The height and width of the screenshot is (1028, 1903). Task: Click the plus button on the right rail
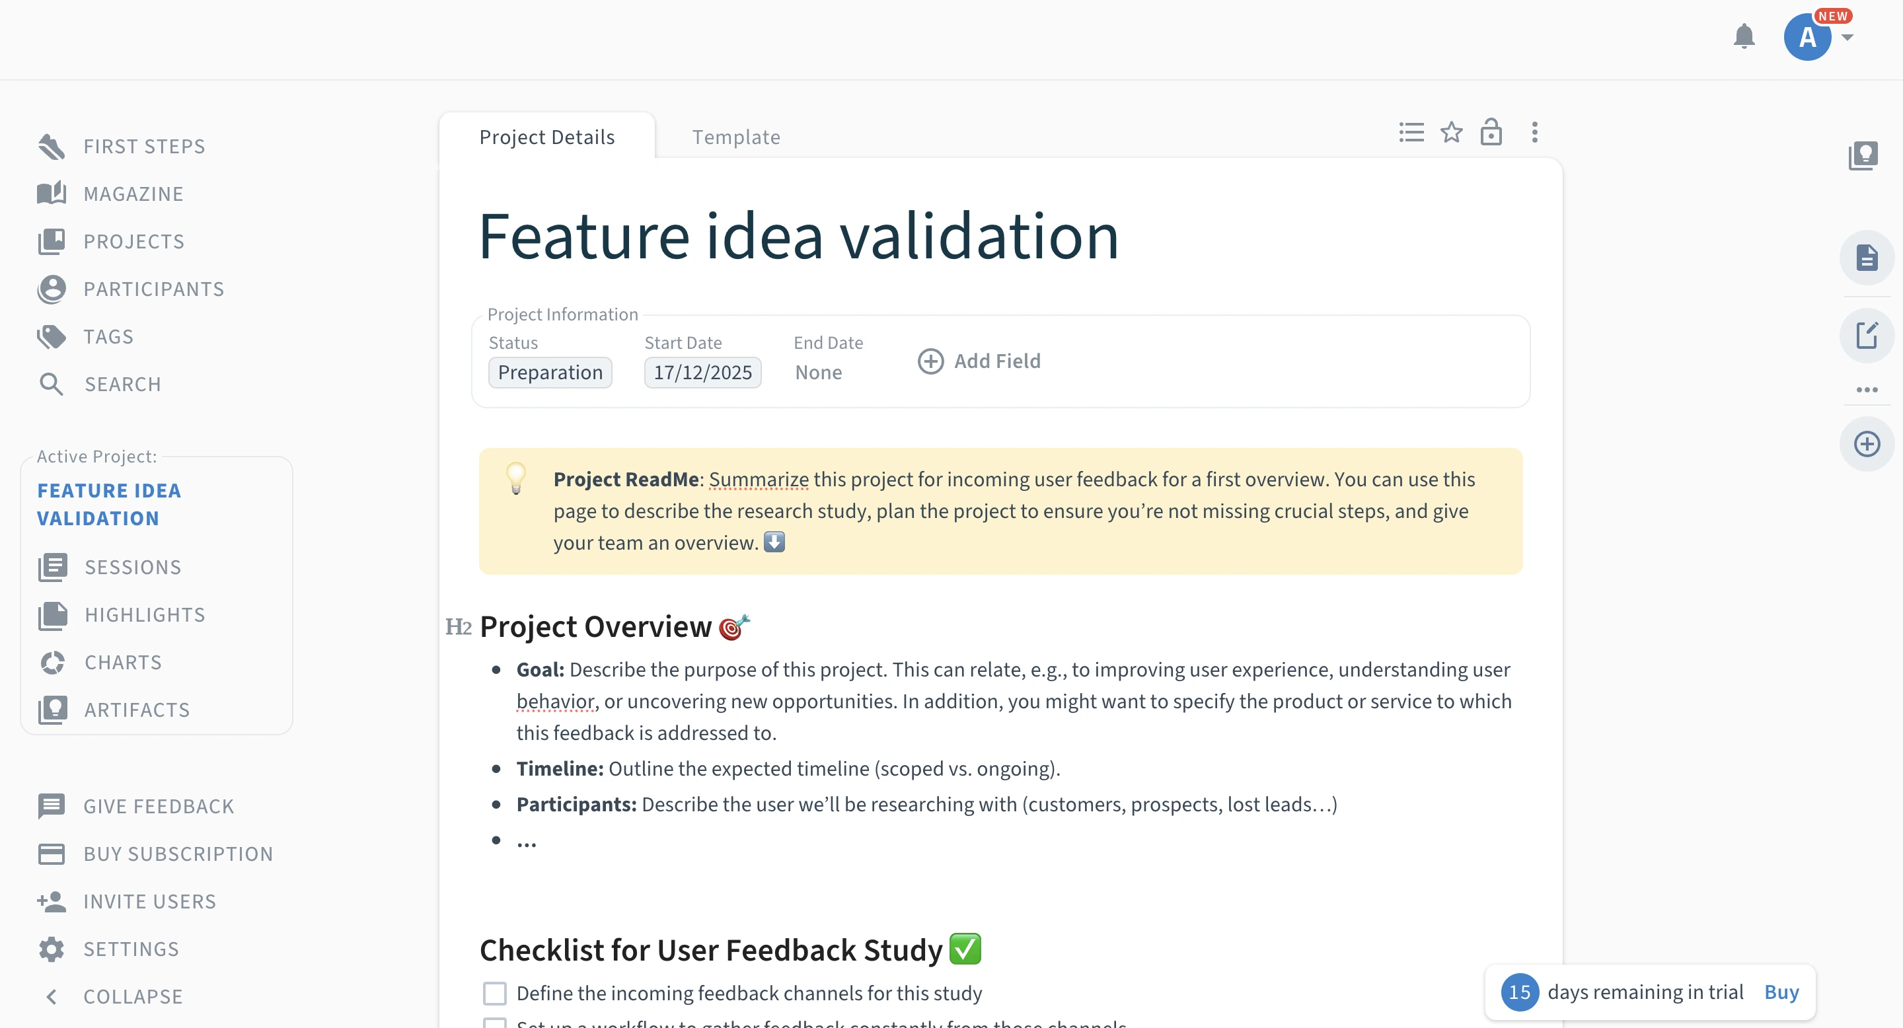coord(1867,444)
